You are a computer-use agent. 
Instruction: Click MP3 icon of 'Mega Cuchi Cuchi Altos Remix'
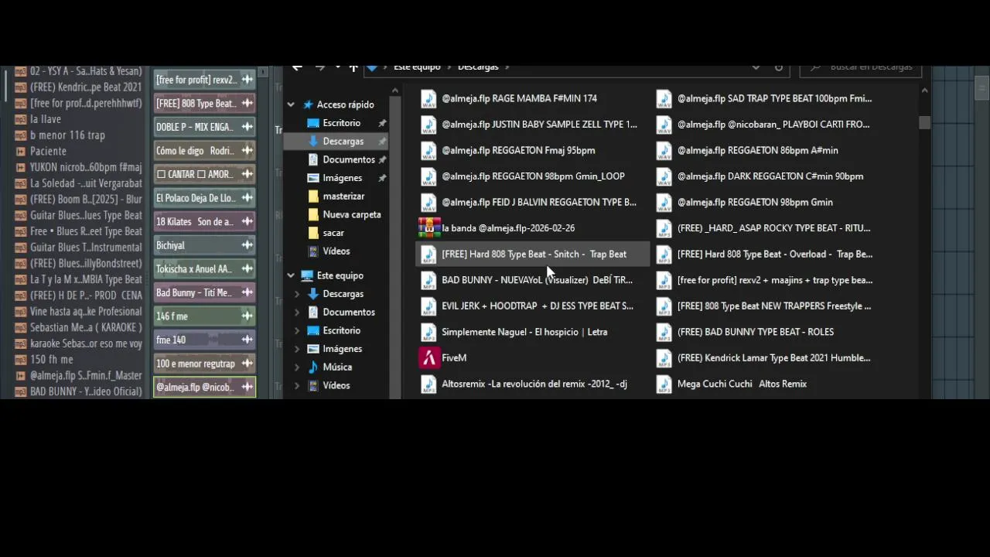664,384
